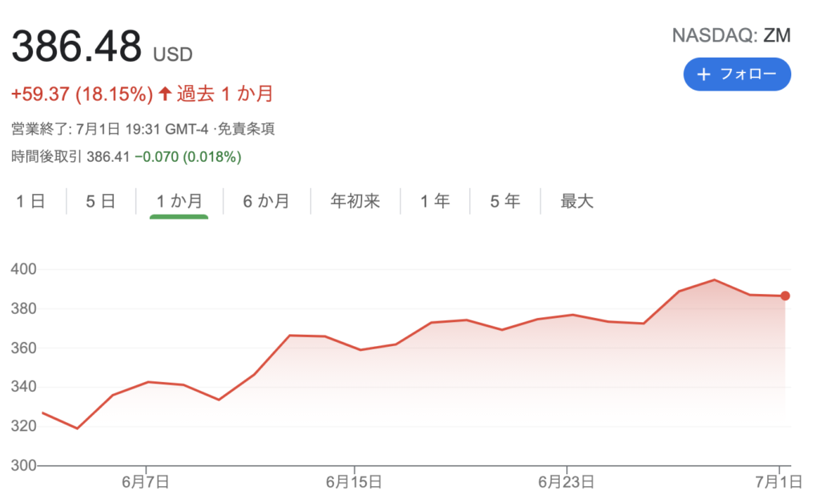Open the 免責条項 disclaimer link
The height and width of the screenshot is (503, 820).
246,129
